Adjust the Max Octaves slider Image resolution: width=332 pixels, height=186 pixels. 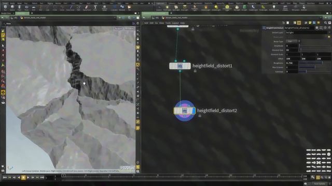pyautogui.click(x=315, y=67)
